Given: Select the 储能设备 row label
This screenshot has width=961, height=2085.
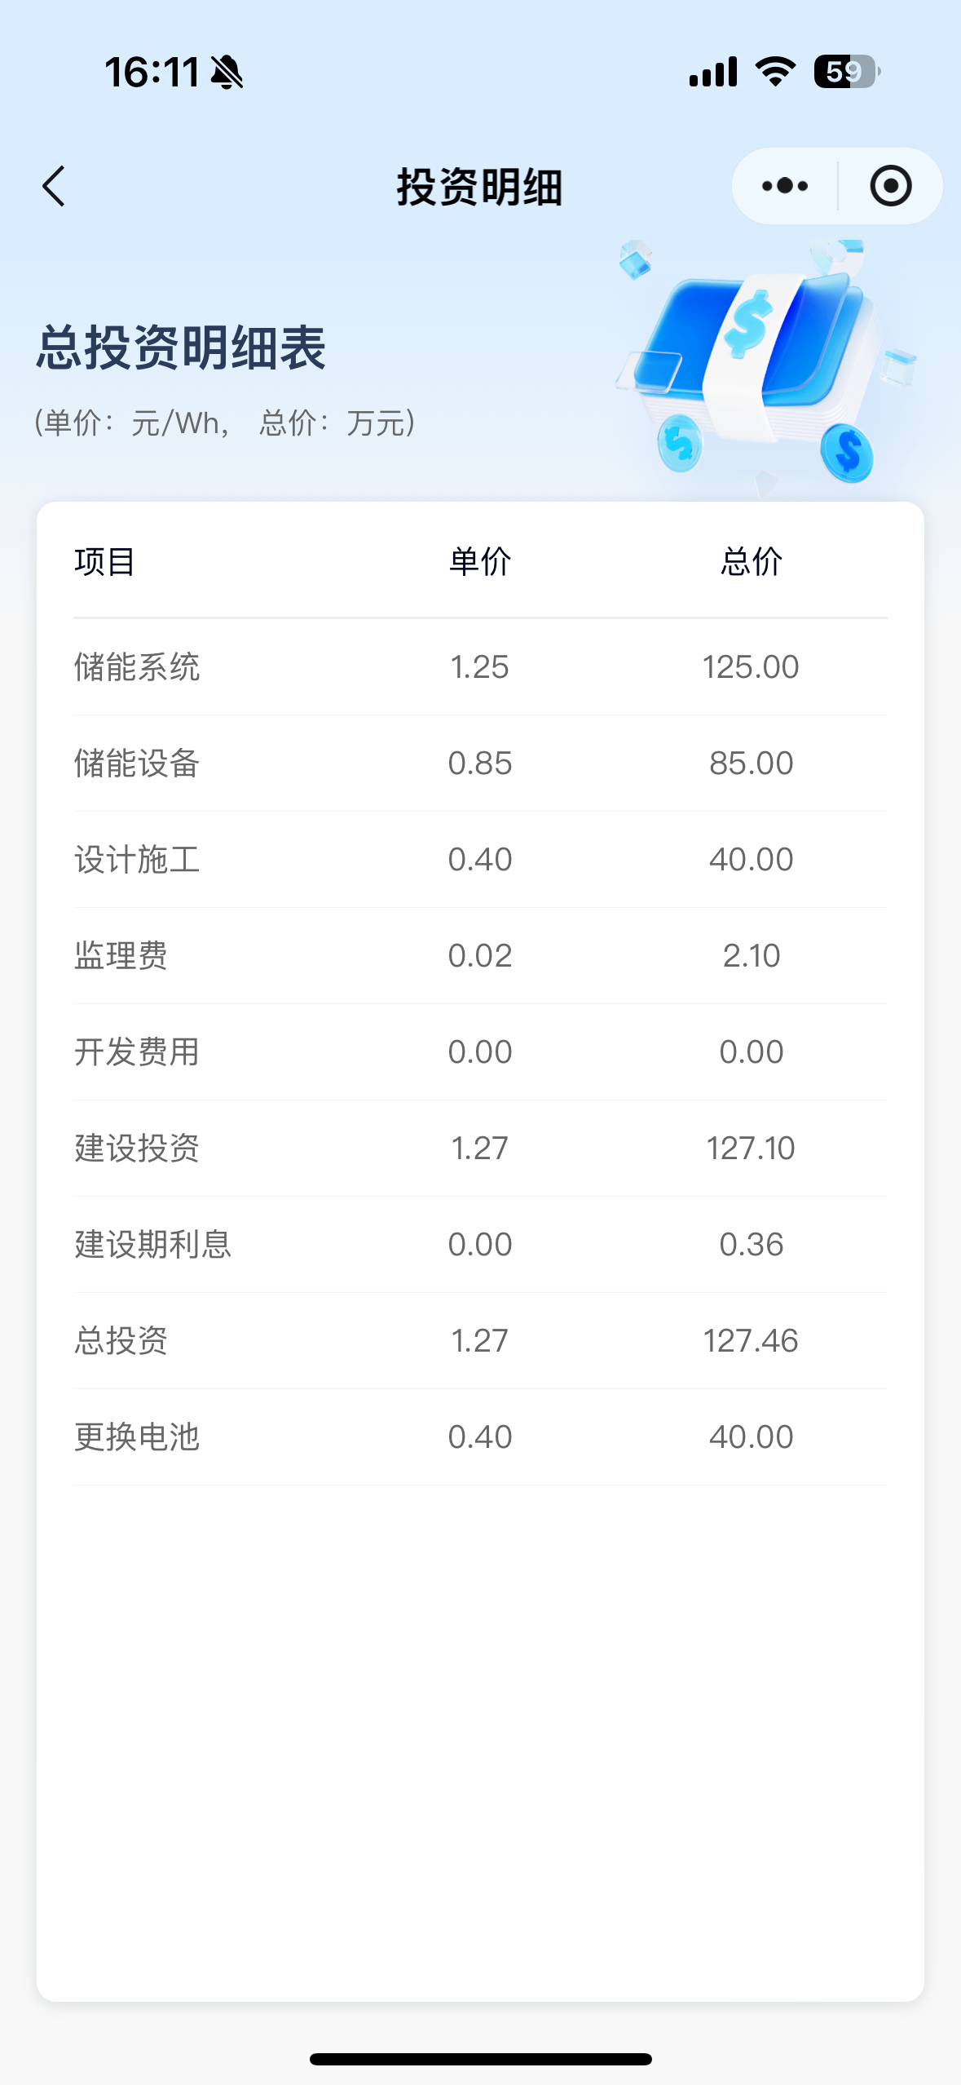Looking at the screenshot, I should [137, 764].
